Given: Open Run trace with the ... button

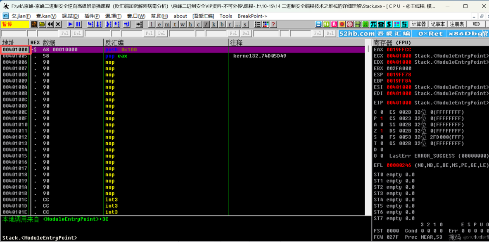Looking at the screenshot, I should point(237,24).
